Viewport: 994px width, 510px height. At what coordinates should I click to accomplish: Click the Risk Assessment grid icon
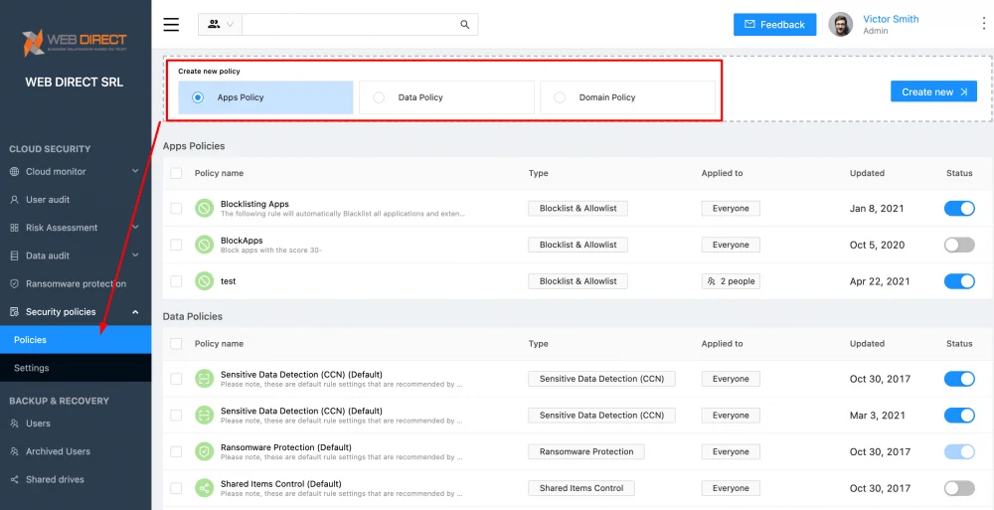pos(15,227)
